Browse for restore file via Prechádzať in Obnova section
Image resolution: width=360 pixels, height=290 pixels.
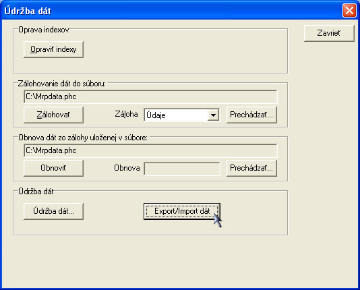coord(251,168)
